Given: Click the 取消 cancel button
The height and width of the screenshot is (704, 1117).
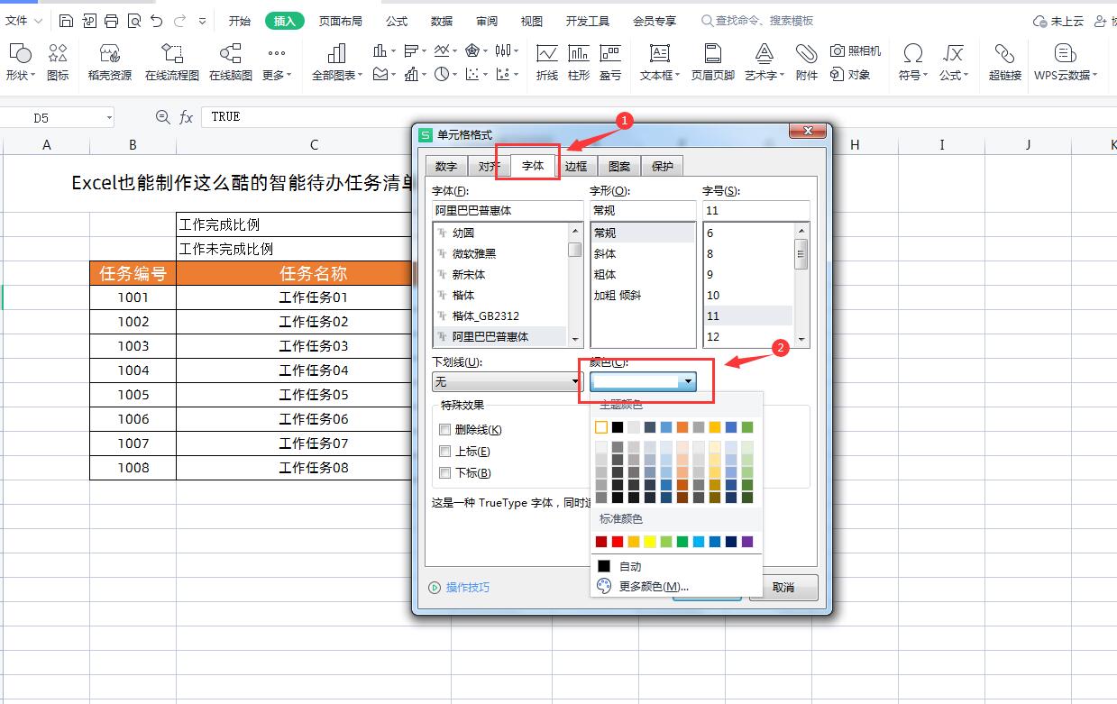Looking at the screenshot, I should click(784, 587).
